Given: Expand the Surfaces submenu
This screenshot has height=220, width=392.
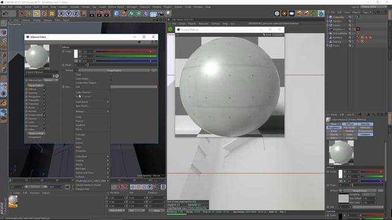Looking at the screenshot, I should 92,177.
